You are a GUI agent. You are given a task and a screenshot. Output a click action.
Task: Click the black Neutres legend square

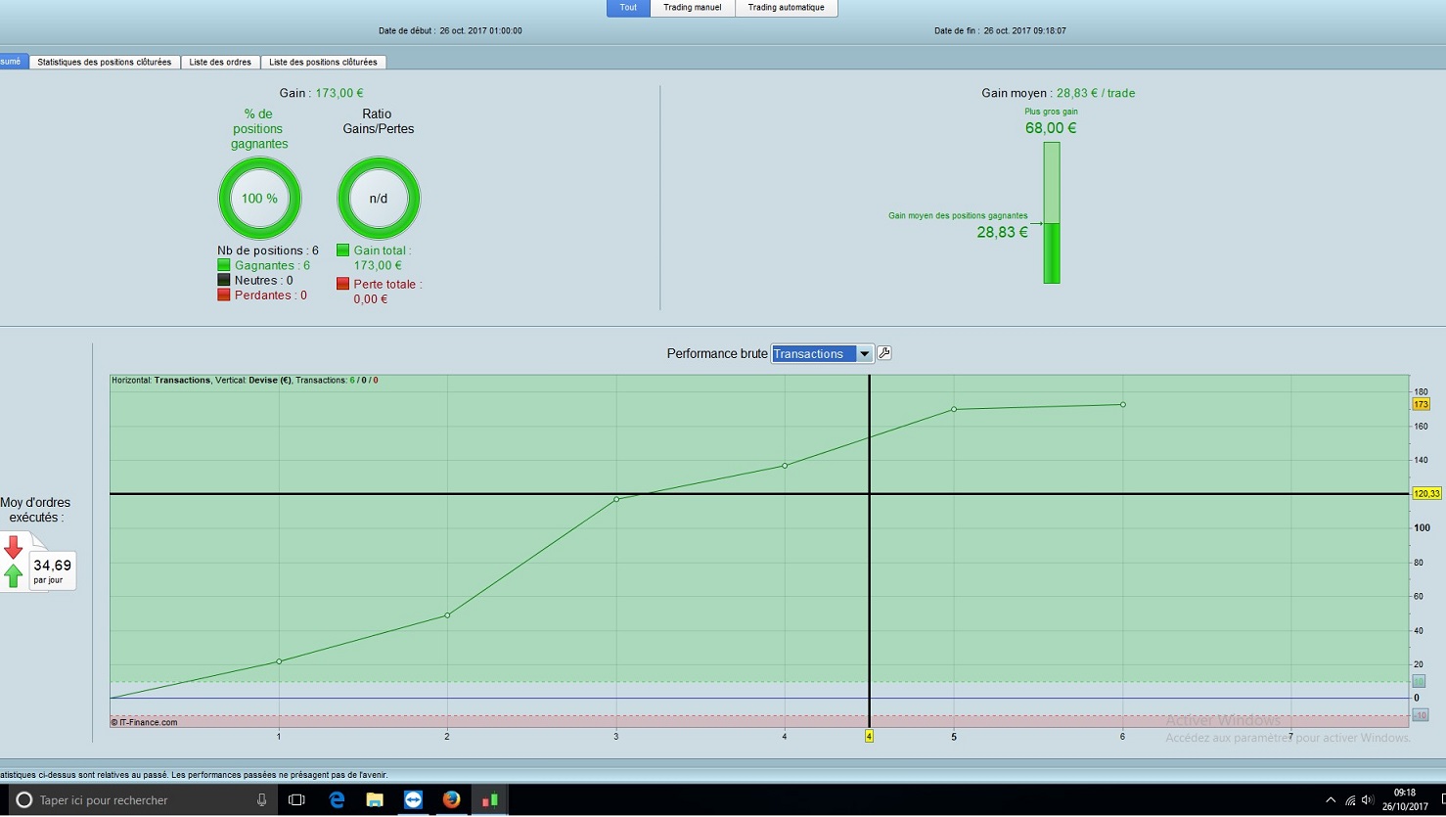[224, 280]
